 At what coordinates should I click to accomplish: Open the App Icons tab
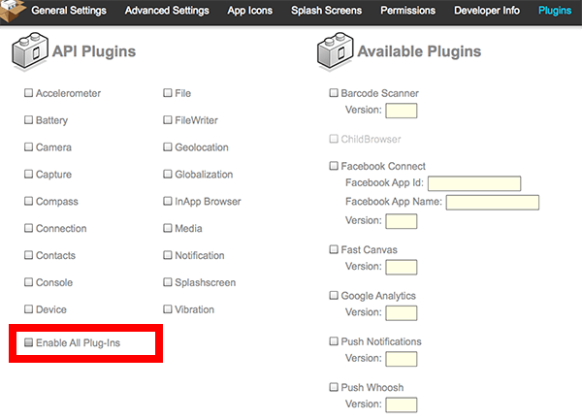(250, 11)
